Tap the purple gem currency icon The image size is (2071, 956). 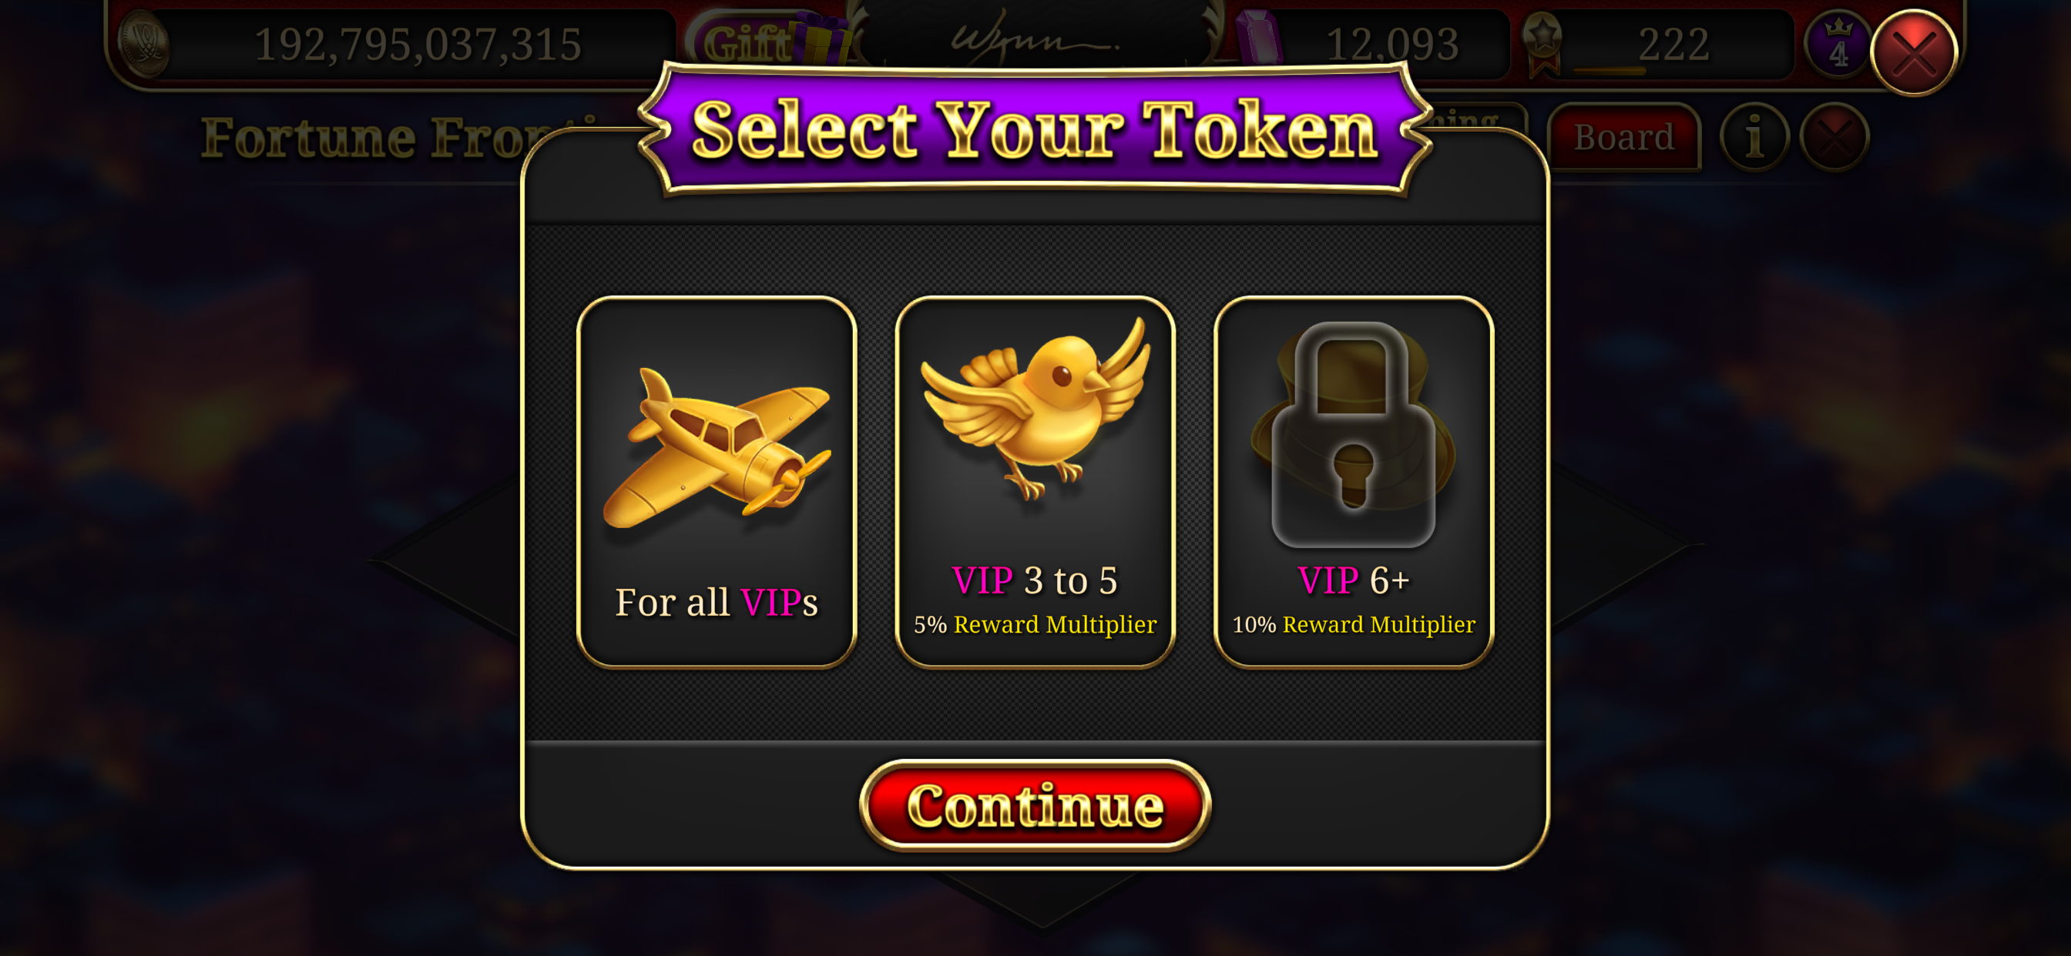(1259, 38)
